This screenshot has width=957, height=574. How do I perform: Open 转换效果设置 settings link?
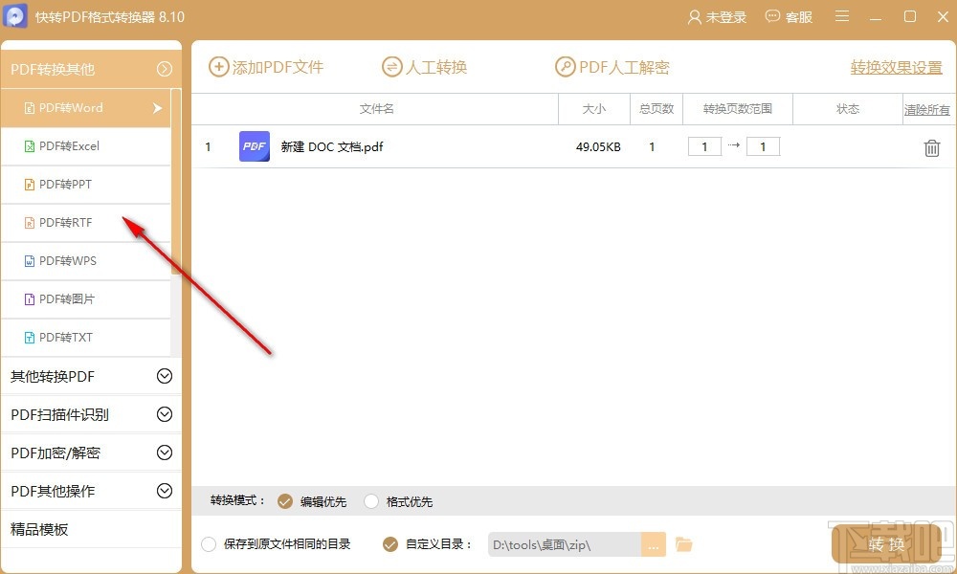pyautogui.click(x=894, y=68)
